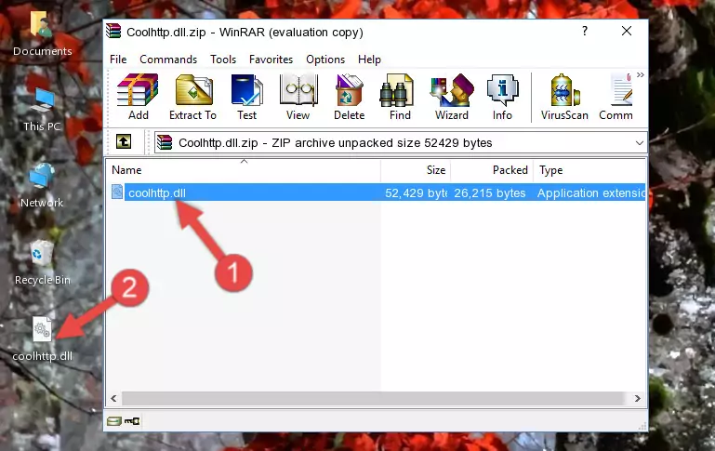Open the Find binoculars tool
This screenshot has height=451, width=715.
(400, 97)
